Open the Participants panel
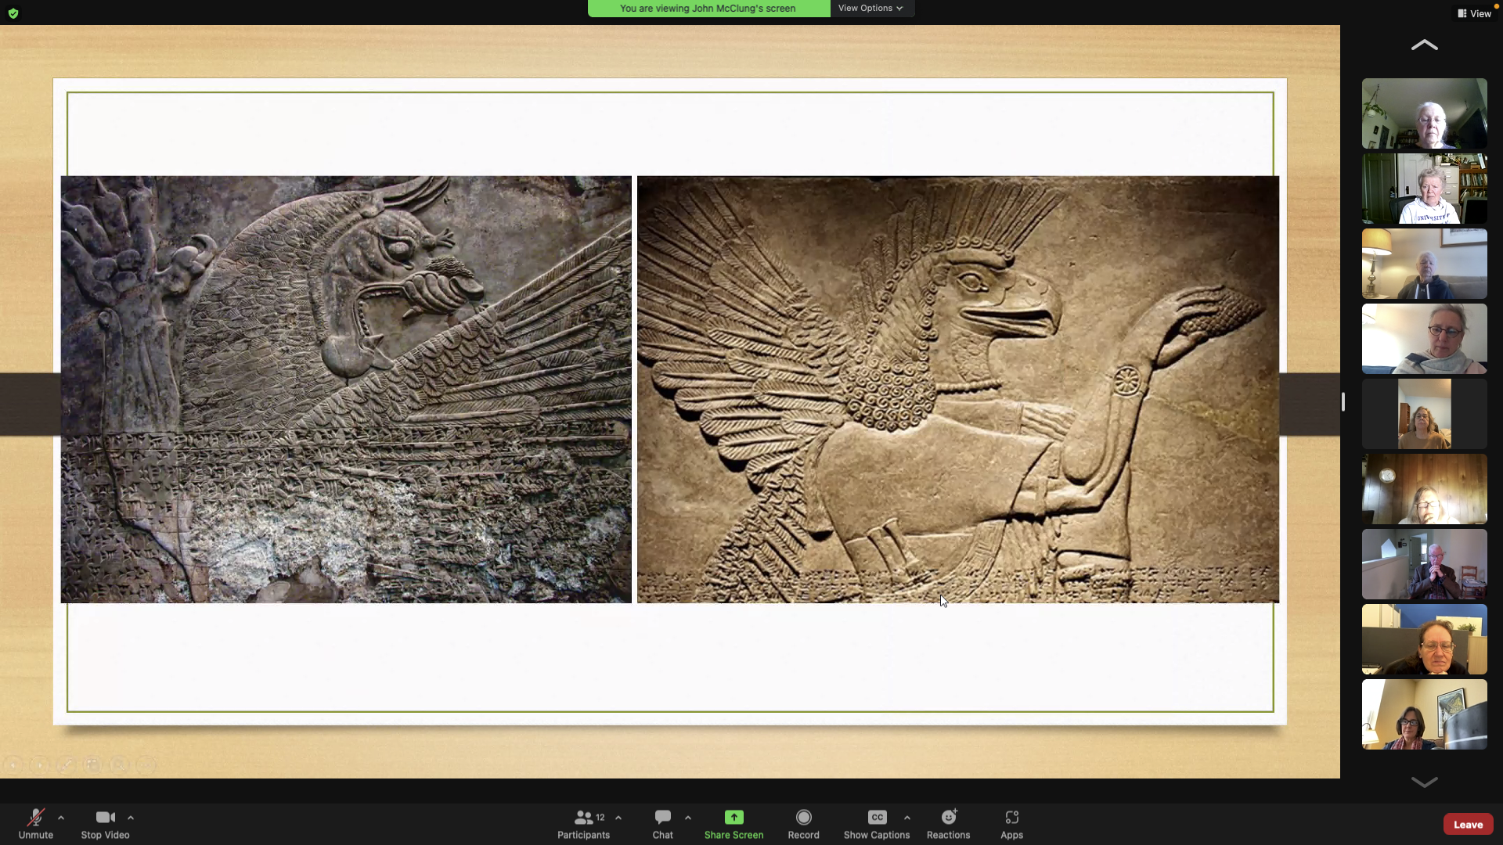 583,818
